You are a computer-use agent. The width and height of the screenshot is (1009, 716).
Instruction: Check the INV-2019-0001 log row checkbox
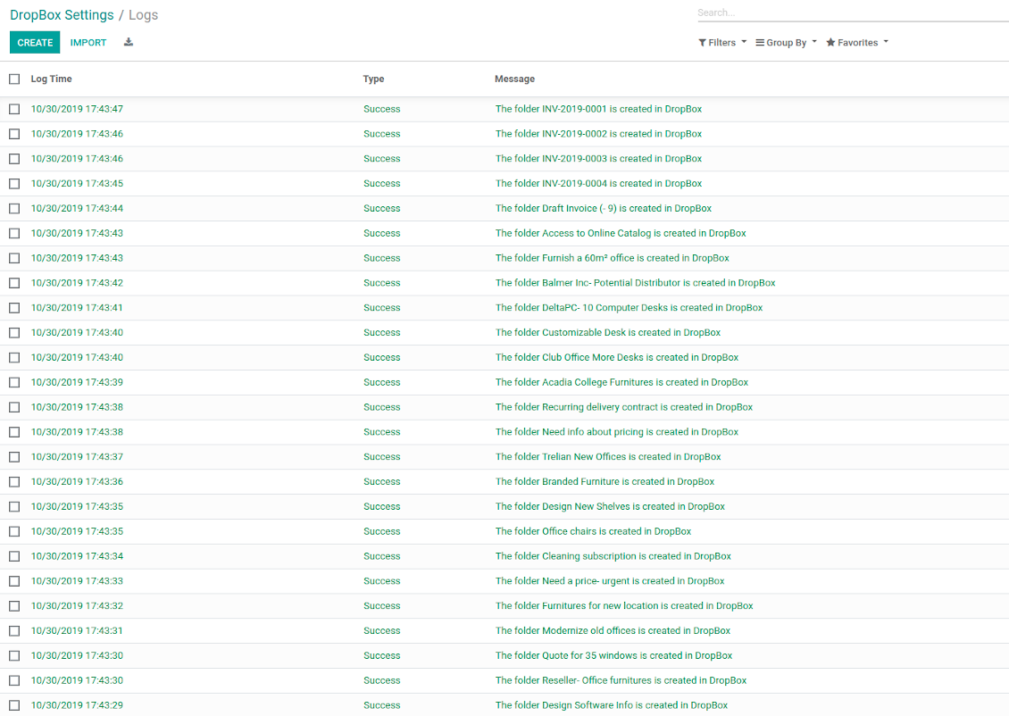14,109
